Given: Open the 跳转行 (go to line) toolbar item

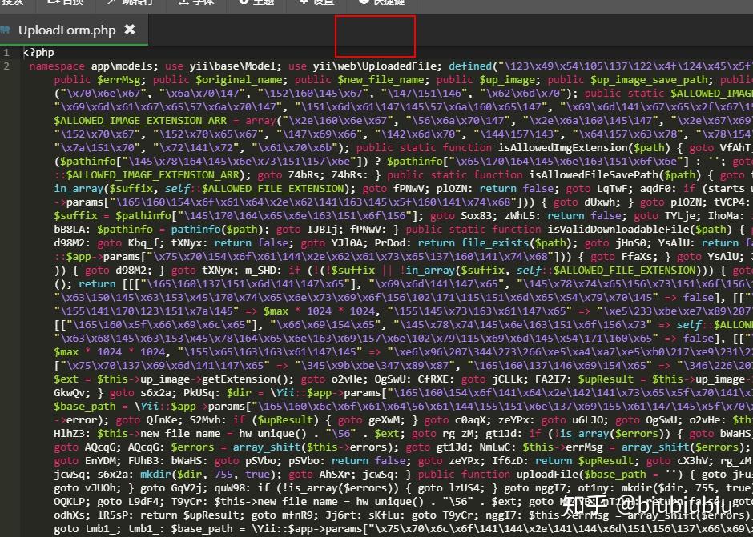Looking at the screenshot, I should tap(131, 2).
